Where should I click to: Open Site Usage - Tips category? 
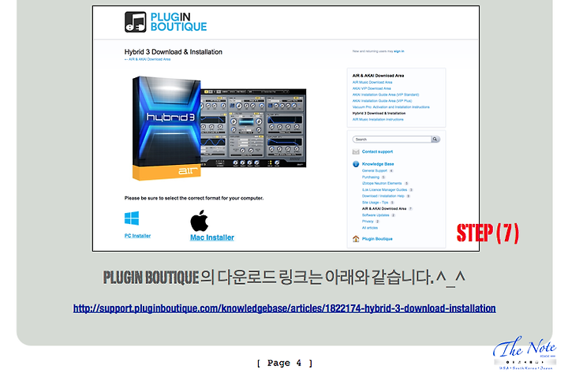click(x=375, y=203)
